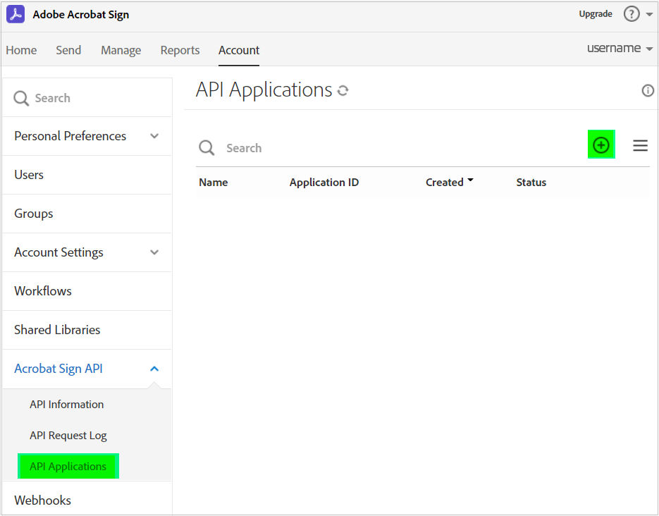Click the Adobe Acrobat Sign logo icon

(16, 14)
